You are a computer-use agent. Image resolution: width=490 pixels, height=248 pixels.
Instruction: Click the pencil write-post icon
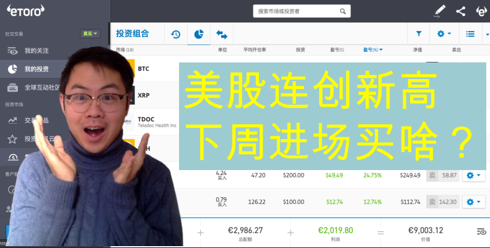point(440,11)
